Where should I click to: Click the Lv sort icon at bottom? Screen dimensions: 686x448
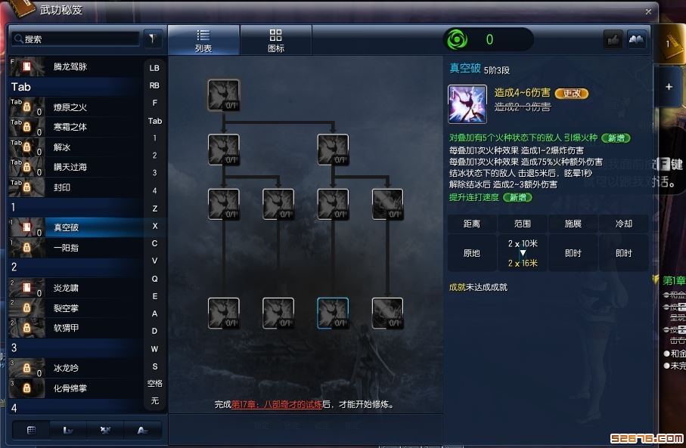[x=68, y=430]
